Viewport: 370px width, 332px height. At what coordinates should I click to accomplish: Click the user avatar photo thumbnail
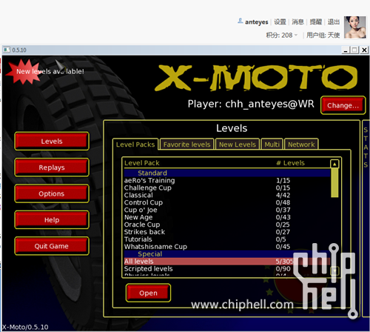[355, 27]
